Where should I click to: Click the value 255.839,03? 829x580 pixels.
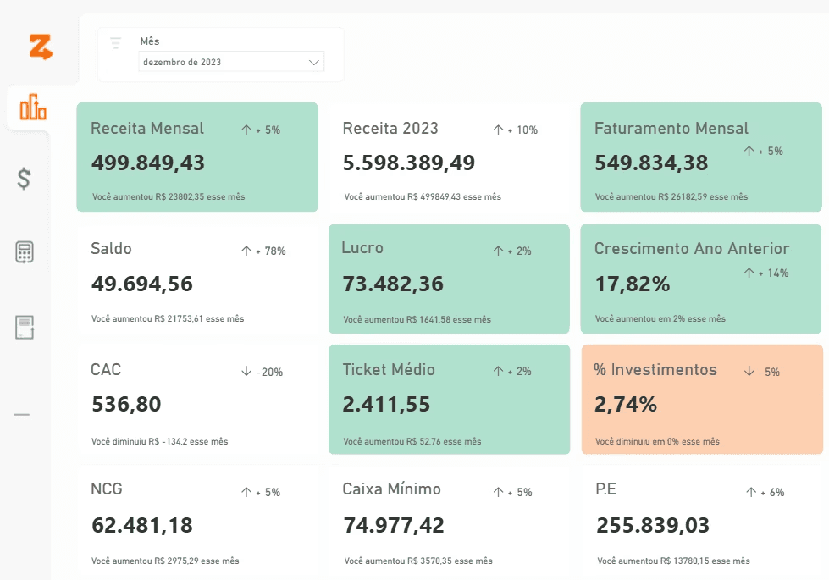pyautogui.click(x=653, y=526)
